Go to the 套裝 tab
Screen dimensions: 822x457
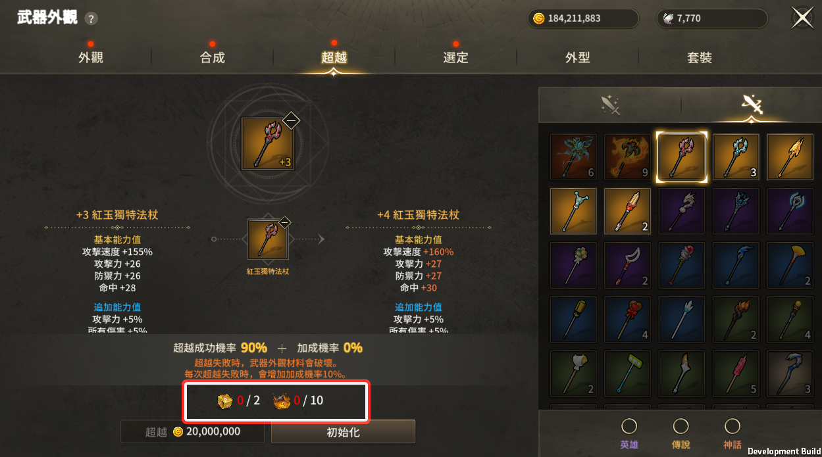(x=700, y=57)
